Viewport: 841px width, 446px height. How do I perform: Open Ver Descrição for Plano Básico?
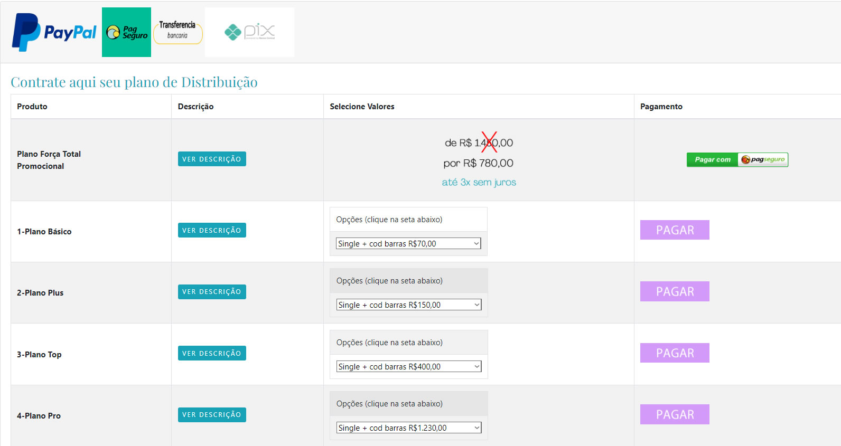pyautogui.click(x=212, y=230)
